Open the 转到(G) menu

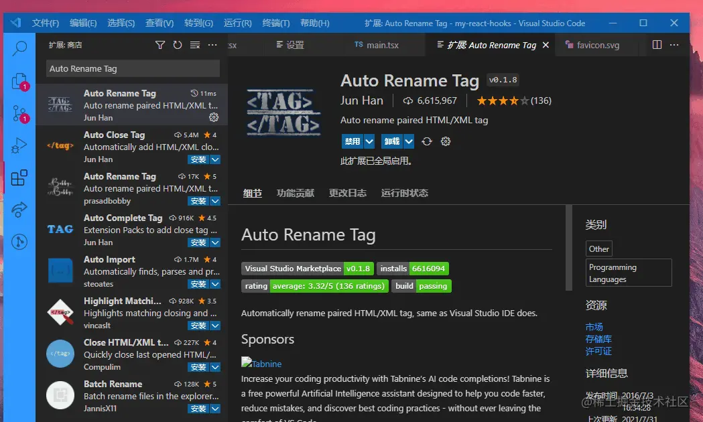198,23
